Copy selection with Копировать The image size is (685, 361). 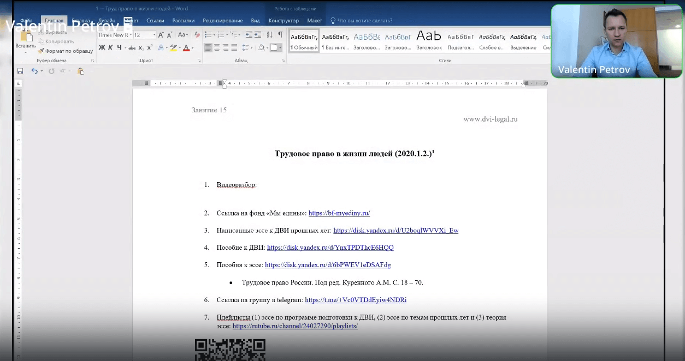point(56,41)
